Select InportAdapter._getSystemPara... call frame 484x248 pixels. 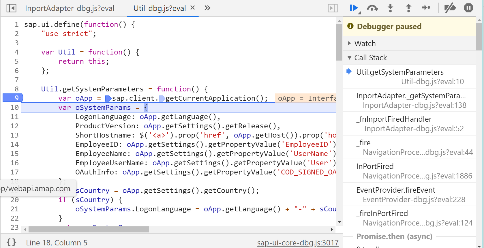click(410, 100)
